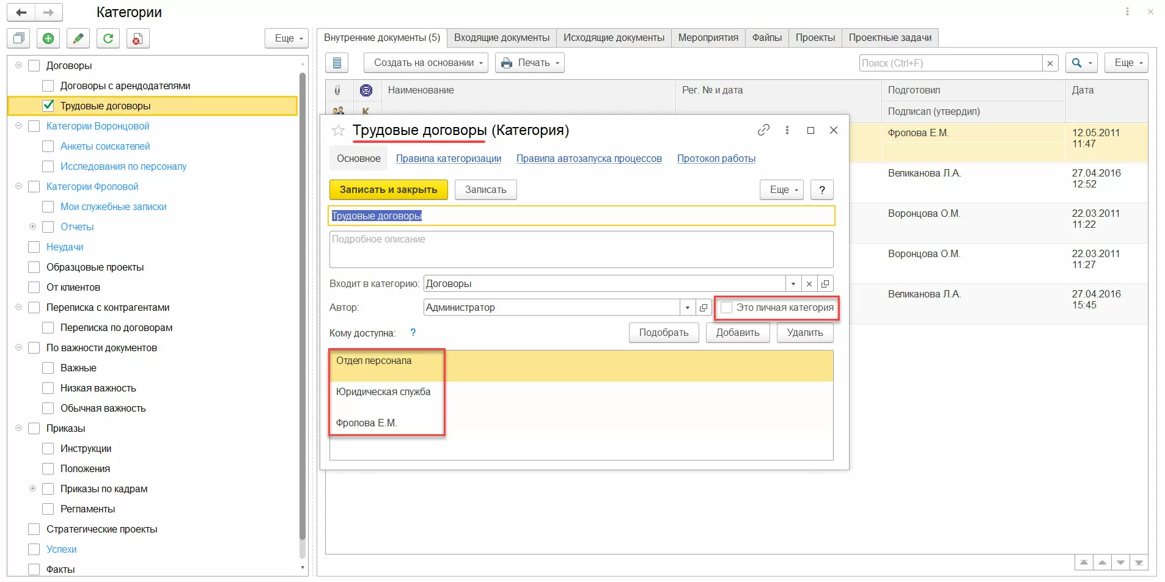Click the category tree vertical scrollbar

pos(303,305)
